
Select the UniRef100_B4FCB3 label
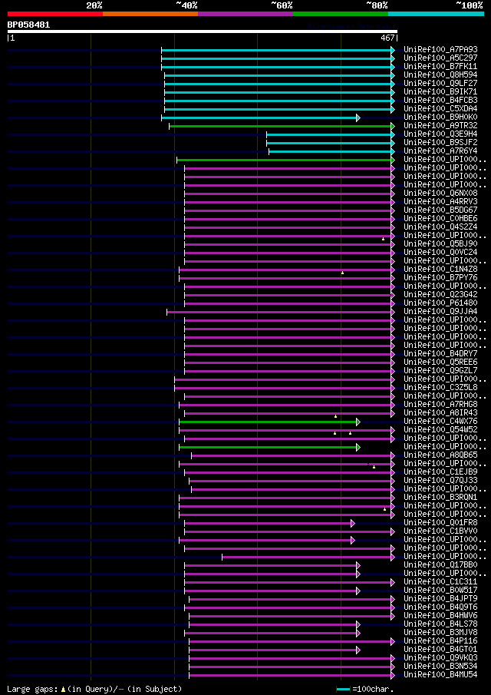pos(440,100)
